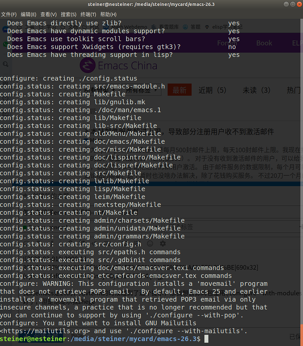Click the 'doc/misc/Makefile' text
This screenshot has width=303, height=346.
[128, 149]
